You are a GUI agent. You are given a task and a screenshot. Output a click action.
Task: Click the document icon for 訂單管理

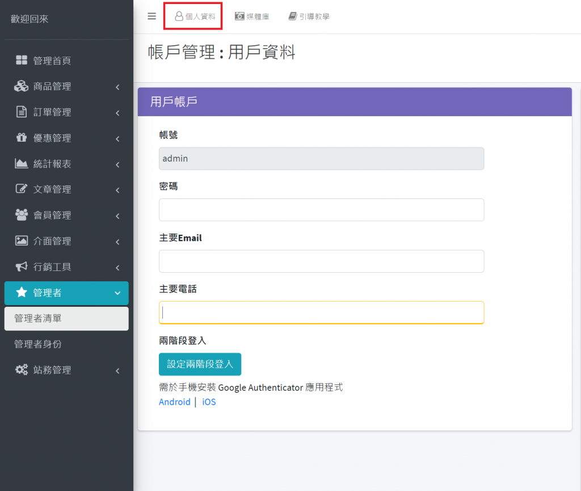22,112
